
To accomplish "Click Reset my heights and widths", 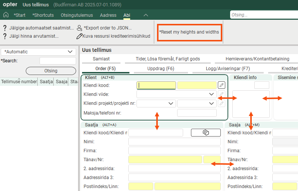I will tap(189, 32).
